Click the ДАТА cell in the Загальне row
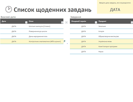This screenshot has width=133, height=102. [84, 26]
